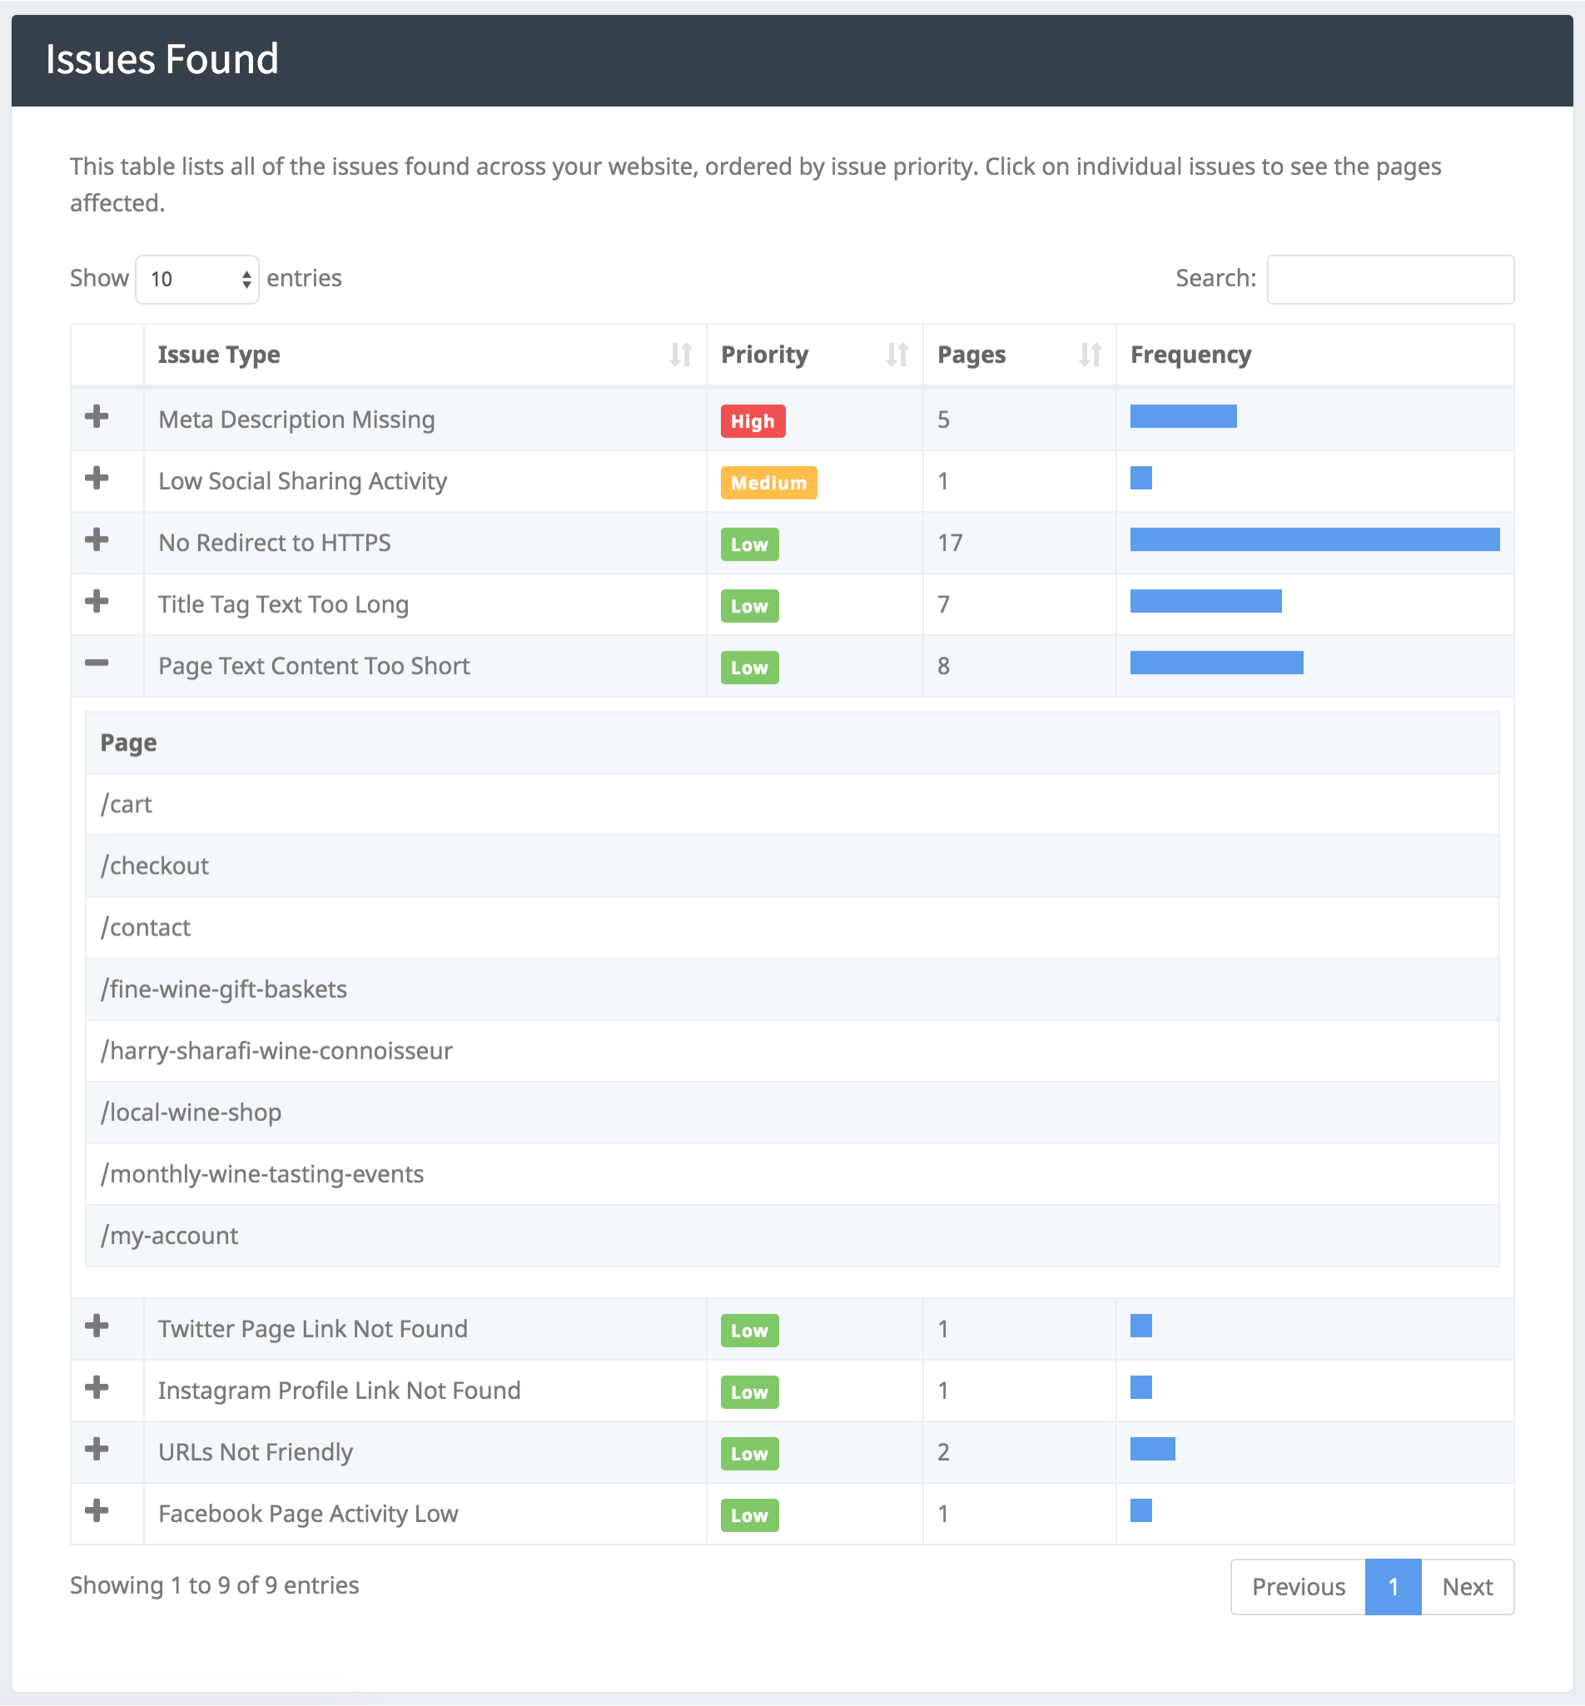This screenshot has height=1706, width=1585.
Task: Expand the Twitter Page Link Not Found issue
Action: point(97,1327)
